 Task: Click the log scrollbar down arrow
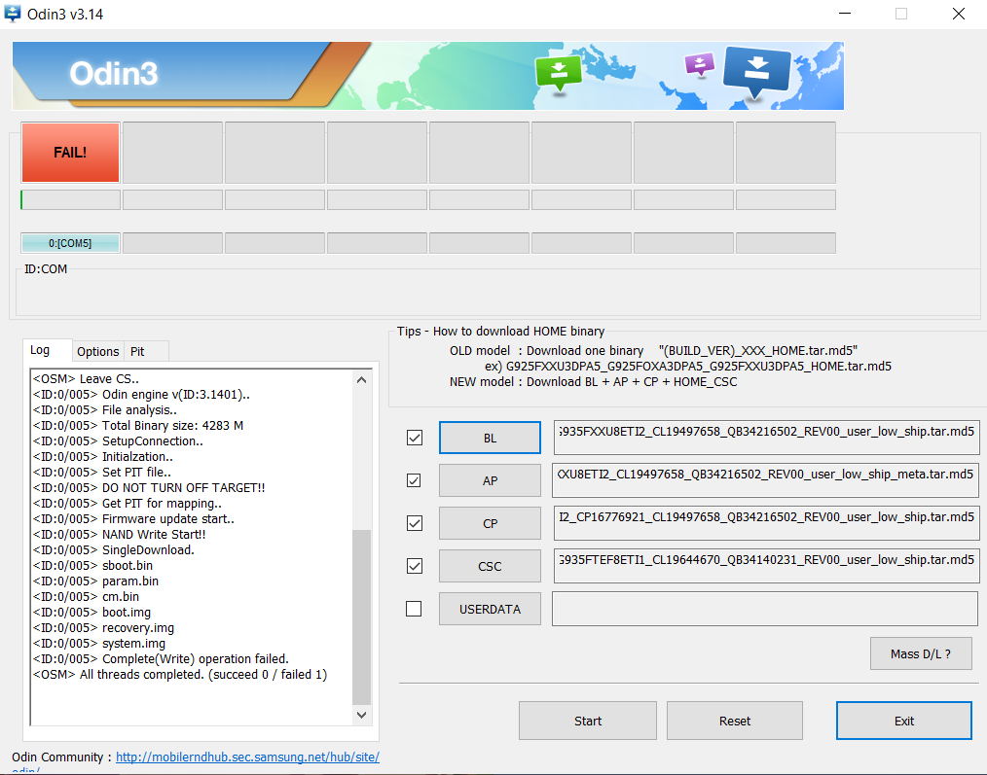361,715
